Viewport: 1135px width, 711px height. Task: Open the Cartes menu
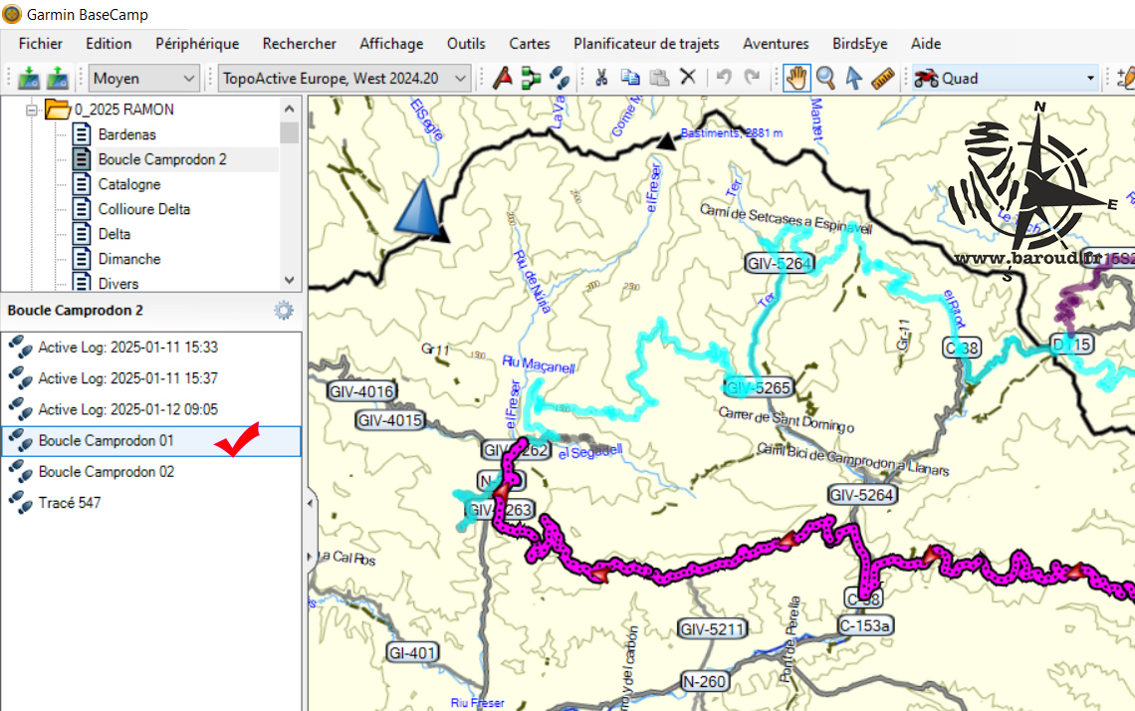click(529, 44)
